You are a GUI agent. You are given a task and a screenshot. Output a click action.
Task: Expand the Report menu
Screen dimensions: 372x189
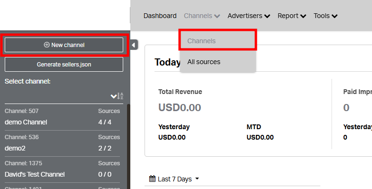click(292, 16)
